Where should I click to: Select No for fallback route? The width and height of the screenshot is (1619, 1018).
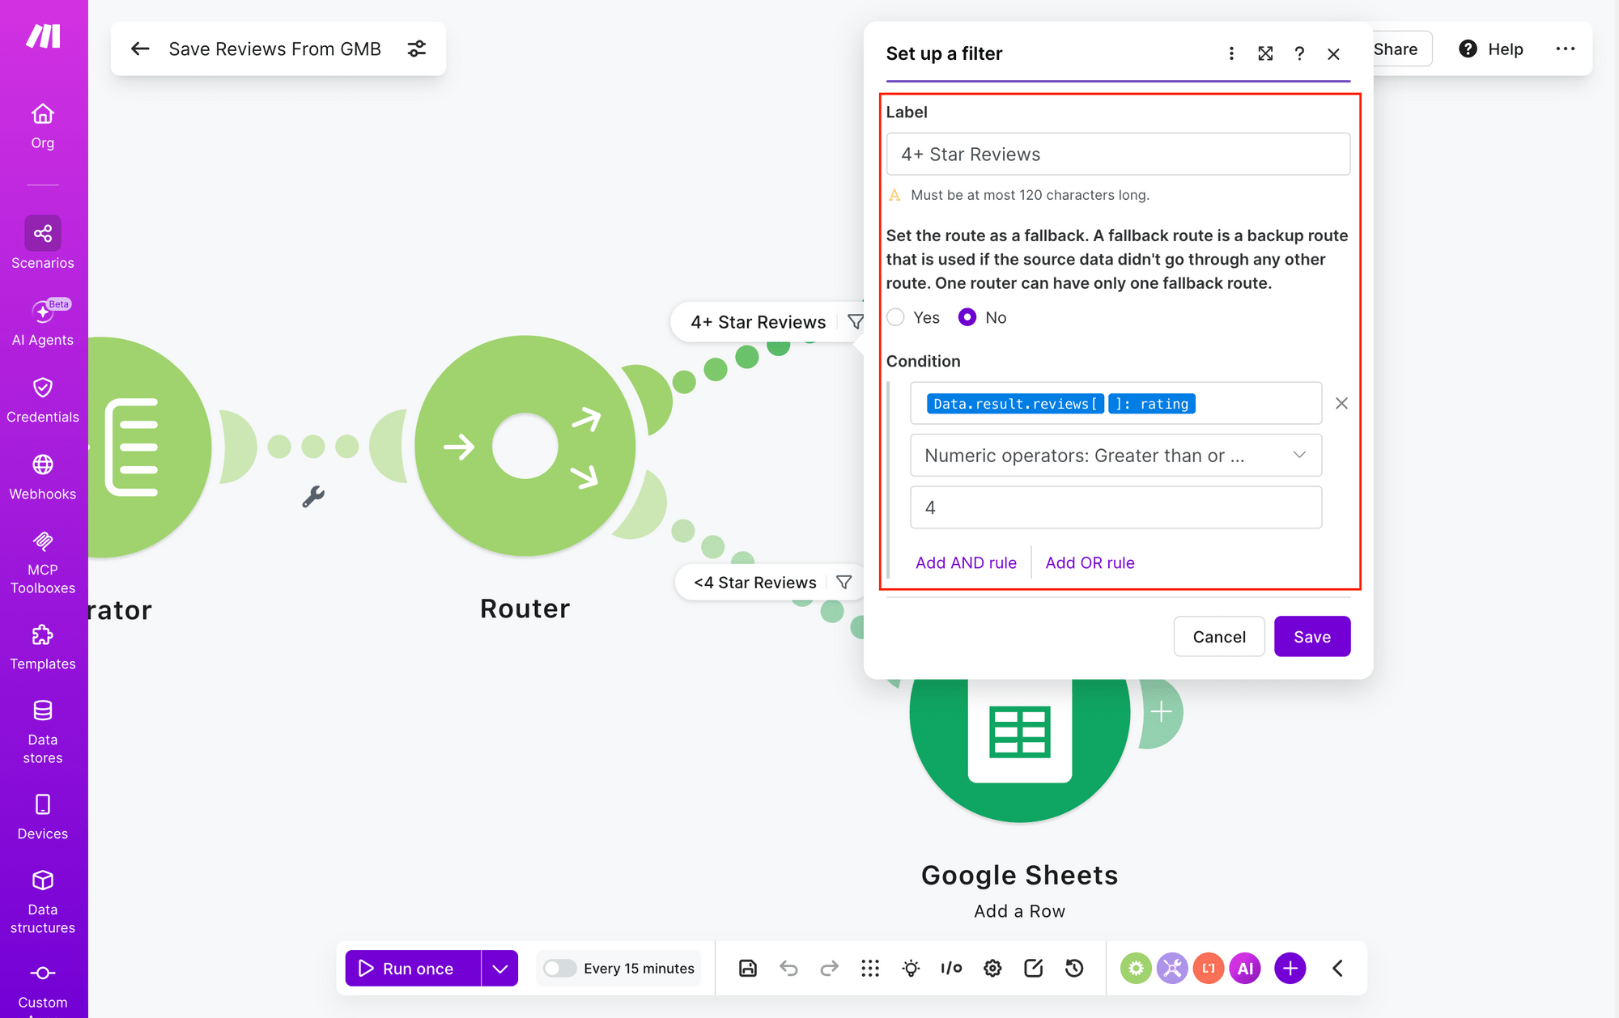[967, 317]
